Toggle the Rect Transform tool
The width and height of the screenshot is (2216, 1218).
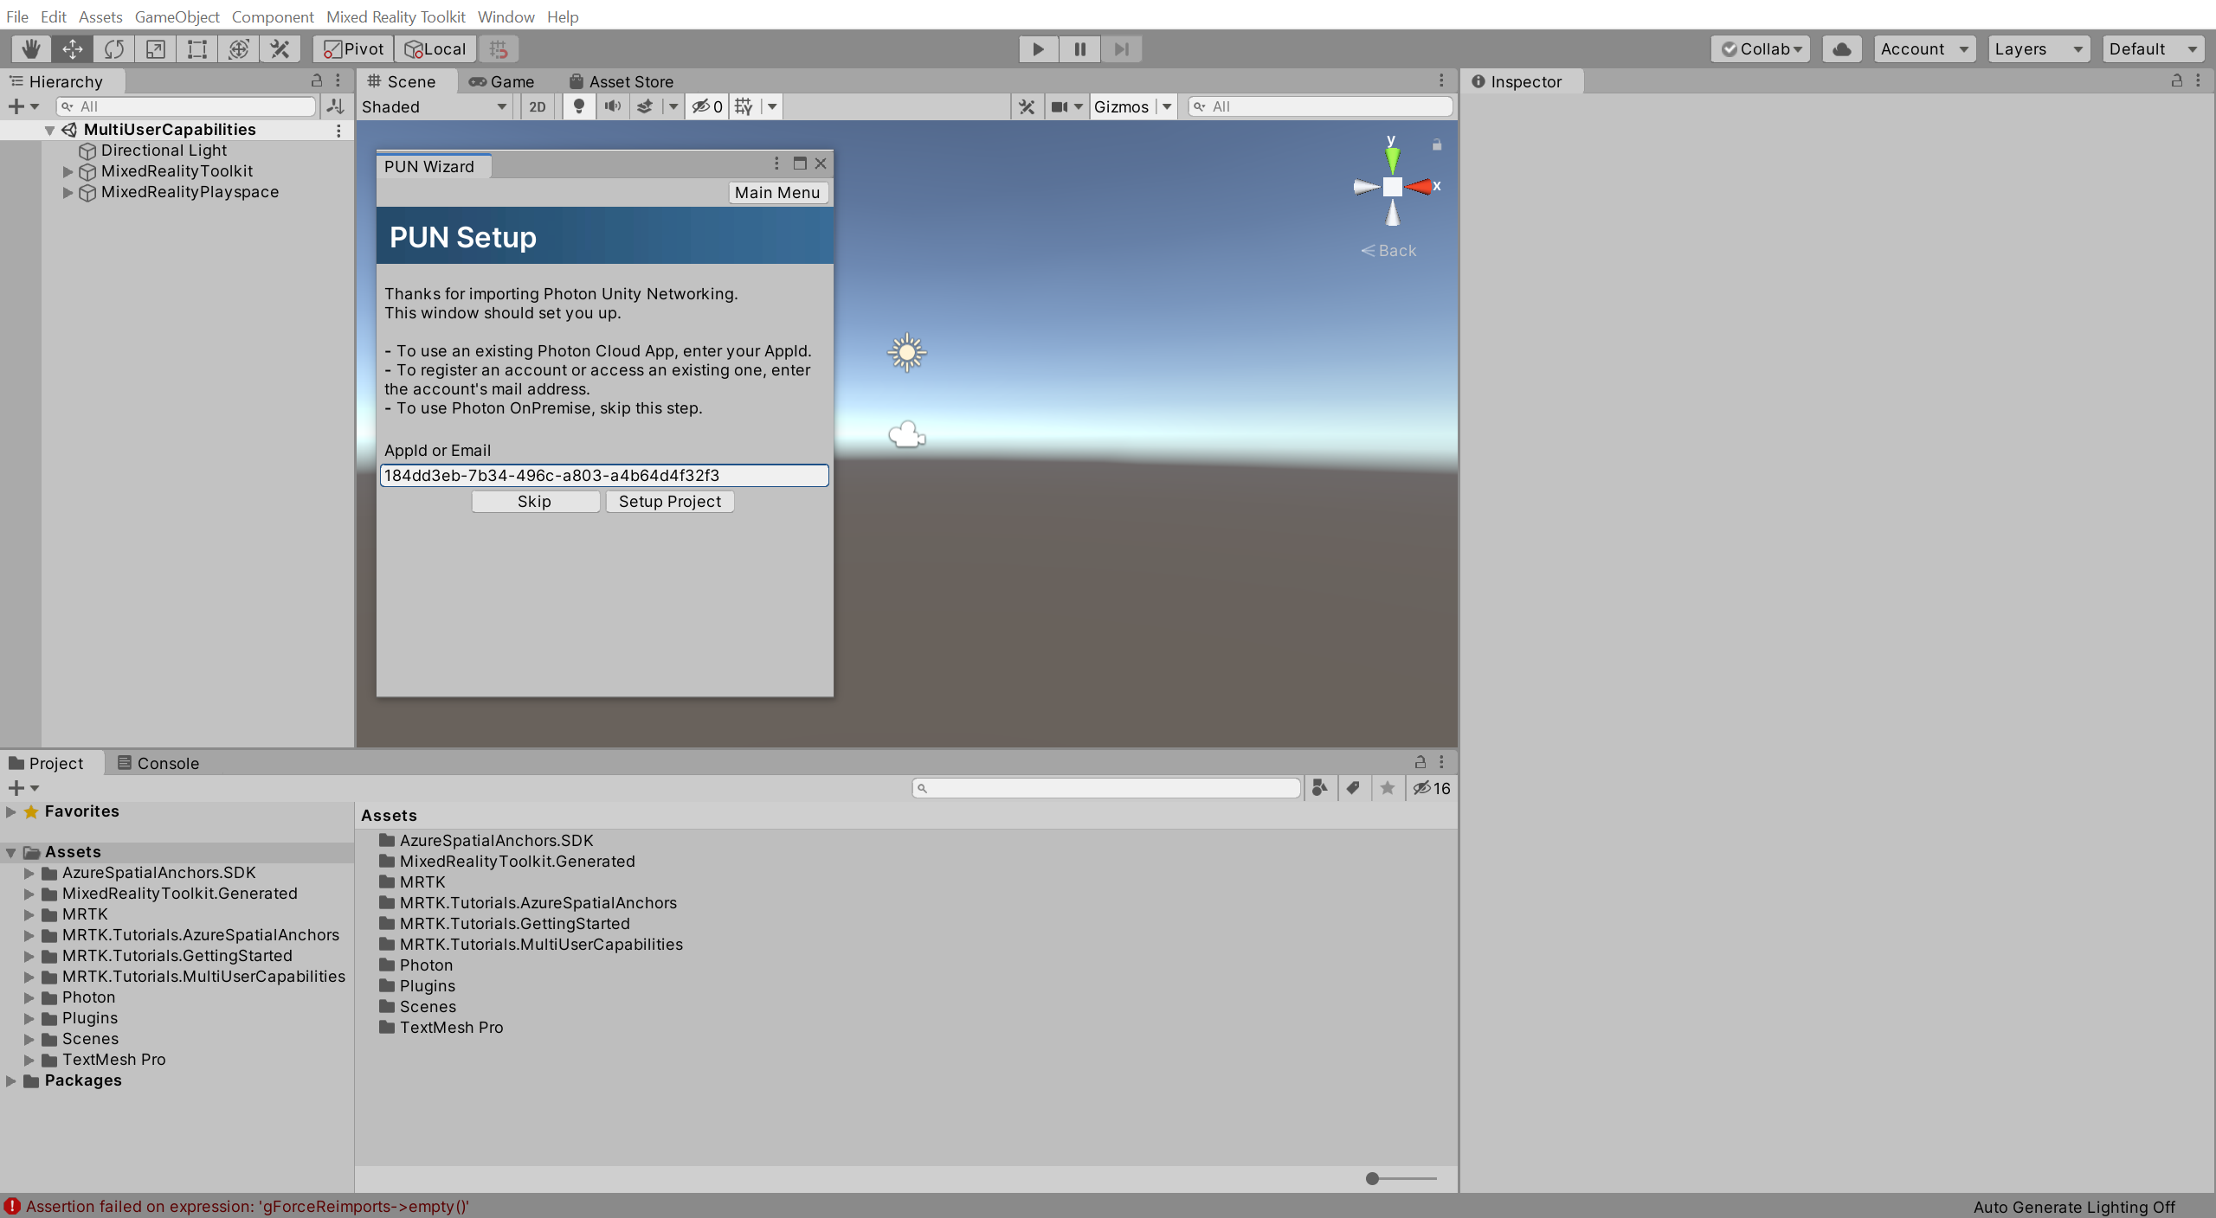[196, 48]
